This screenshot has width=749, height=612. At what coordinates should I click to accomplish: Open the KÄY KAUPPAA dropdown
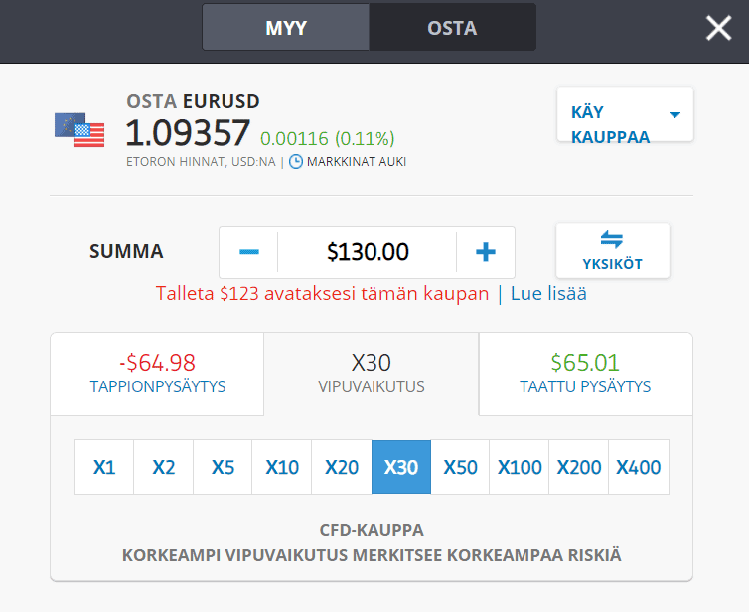[625, 114]
